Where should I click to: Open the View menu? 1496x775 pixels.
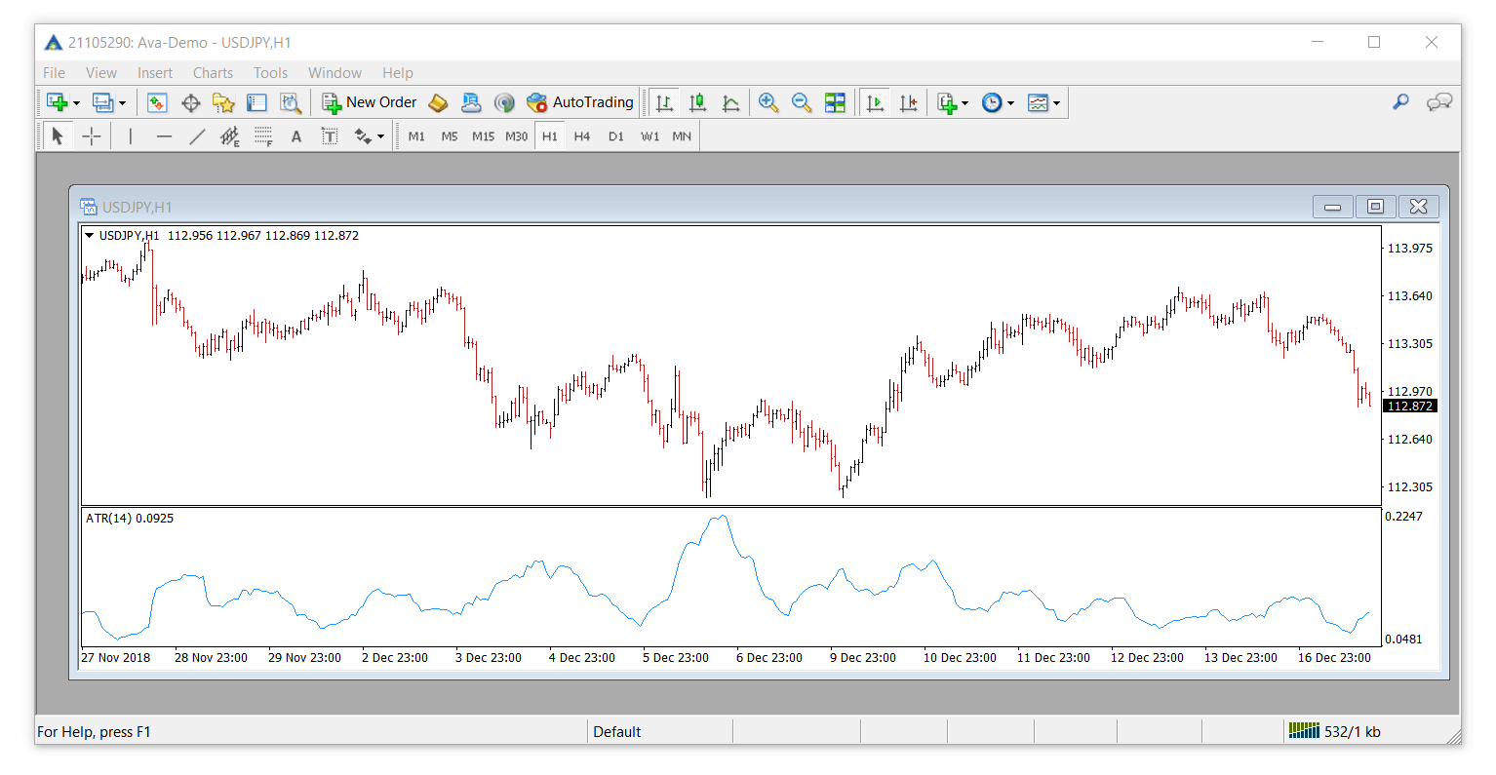(x=101, y=73)
